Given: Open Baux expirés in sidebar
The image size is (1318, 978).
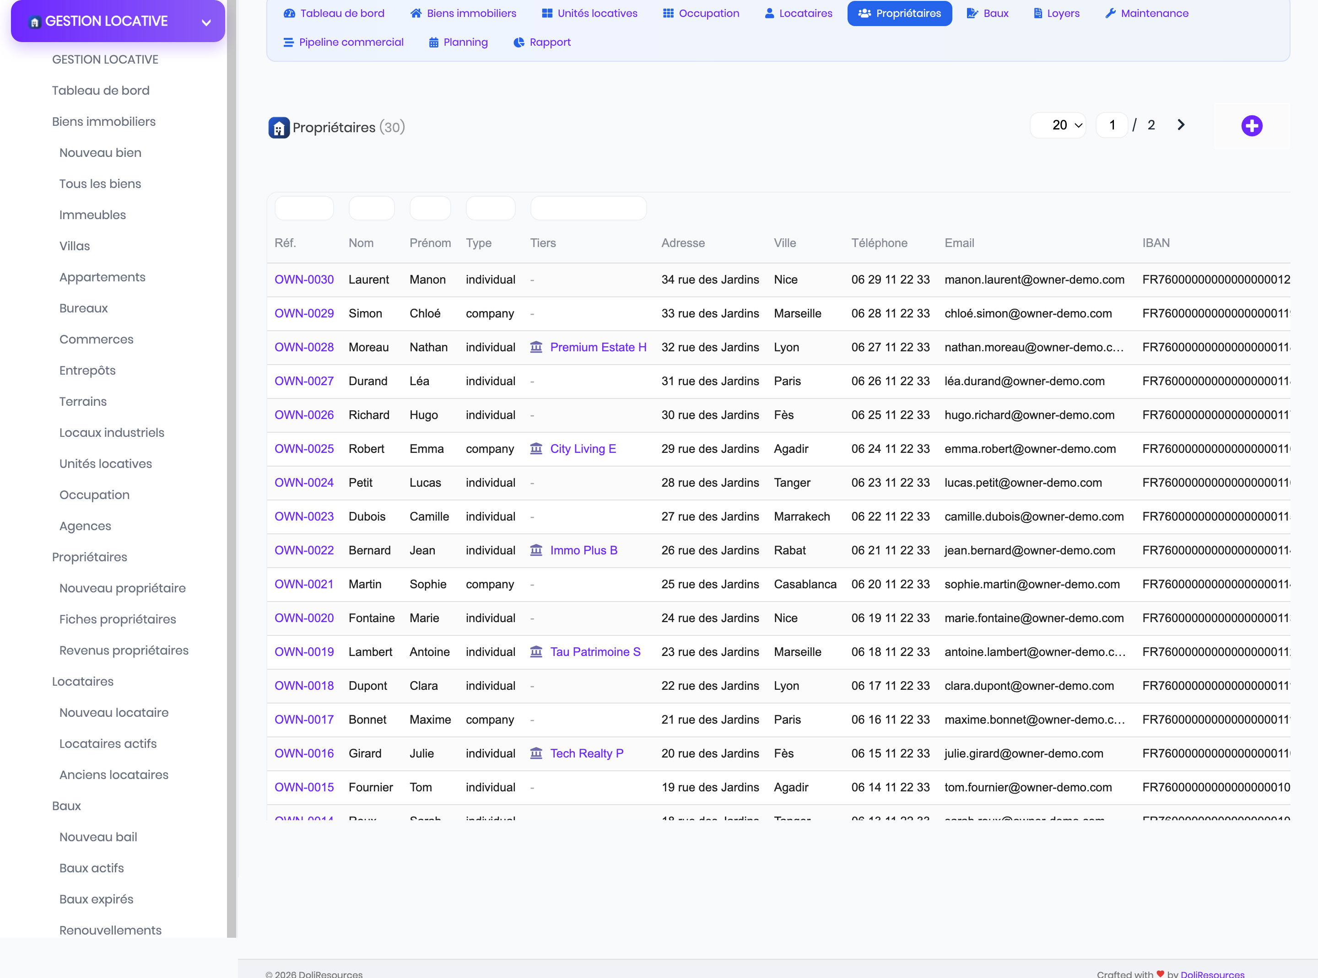Looking at the screenshot, I should point(97,899).
